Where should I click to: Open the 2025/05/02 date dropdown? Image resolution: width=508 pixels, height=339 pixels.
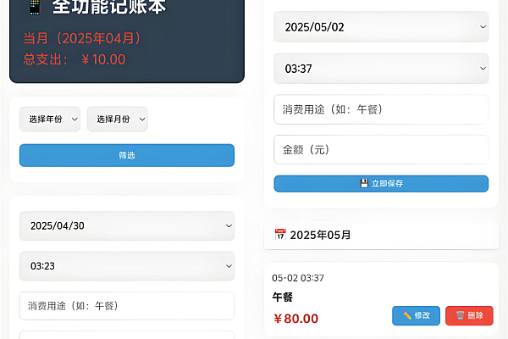(x=381, y=27)
